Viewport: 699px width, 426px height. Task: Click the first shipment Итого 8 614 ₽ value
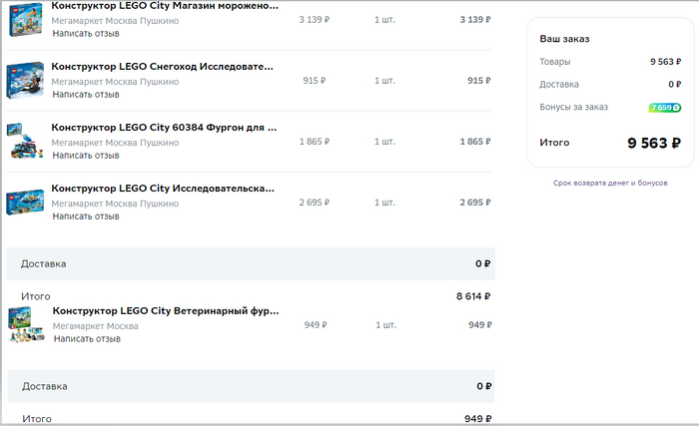(x=473, y=296)
